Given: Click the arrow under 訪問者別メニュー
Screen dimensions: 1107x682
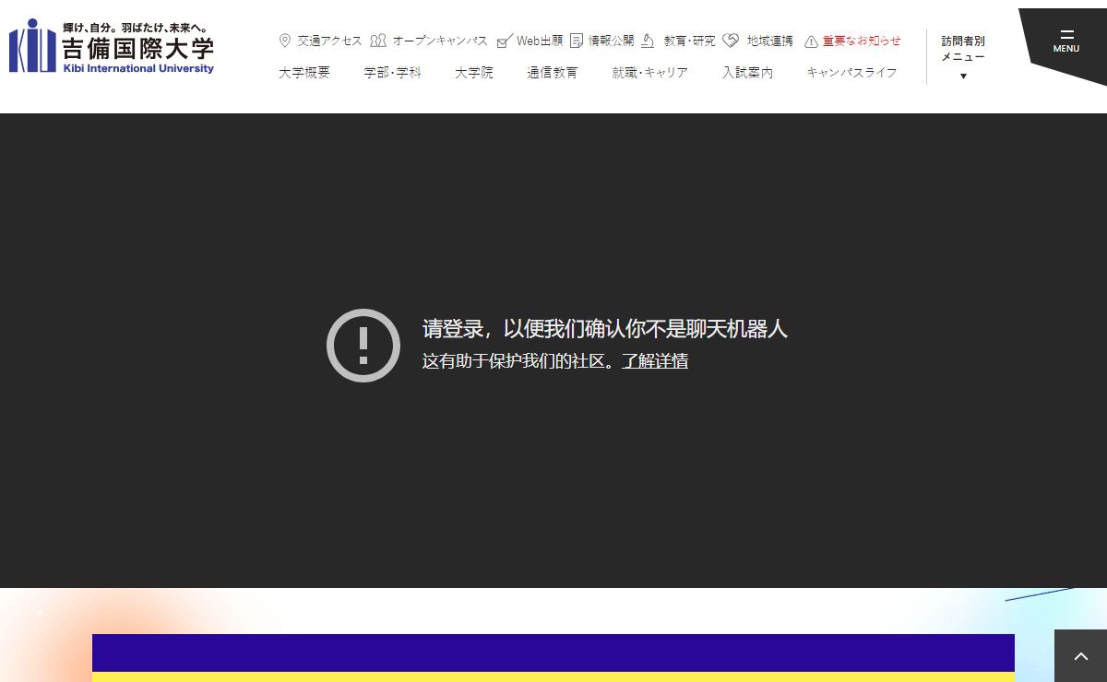Looking at the screenshot, I should coord(963,76).
